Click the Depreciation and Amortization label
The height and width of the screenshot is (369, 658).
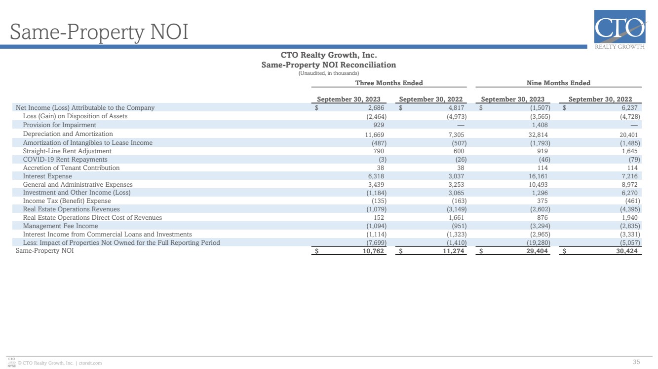pyautogui.click(x=68, y=134)
